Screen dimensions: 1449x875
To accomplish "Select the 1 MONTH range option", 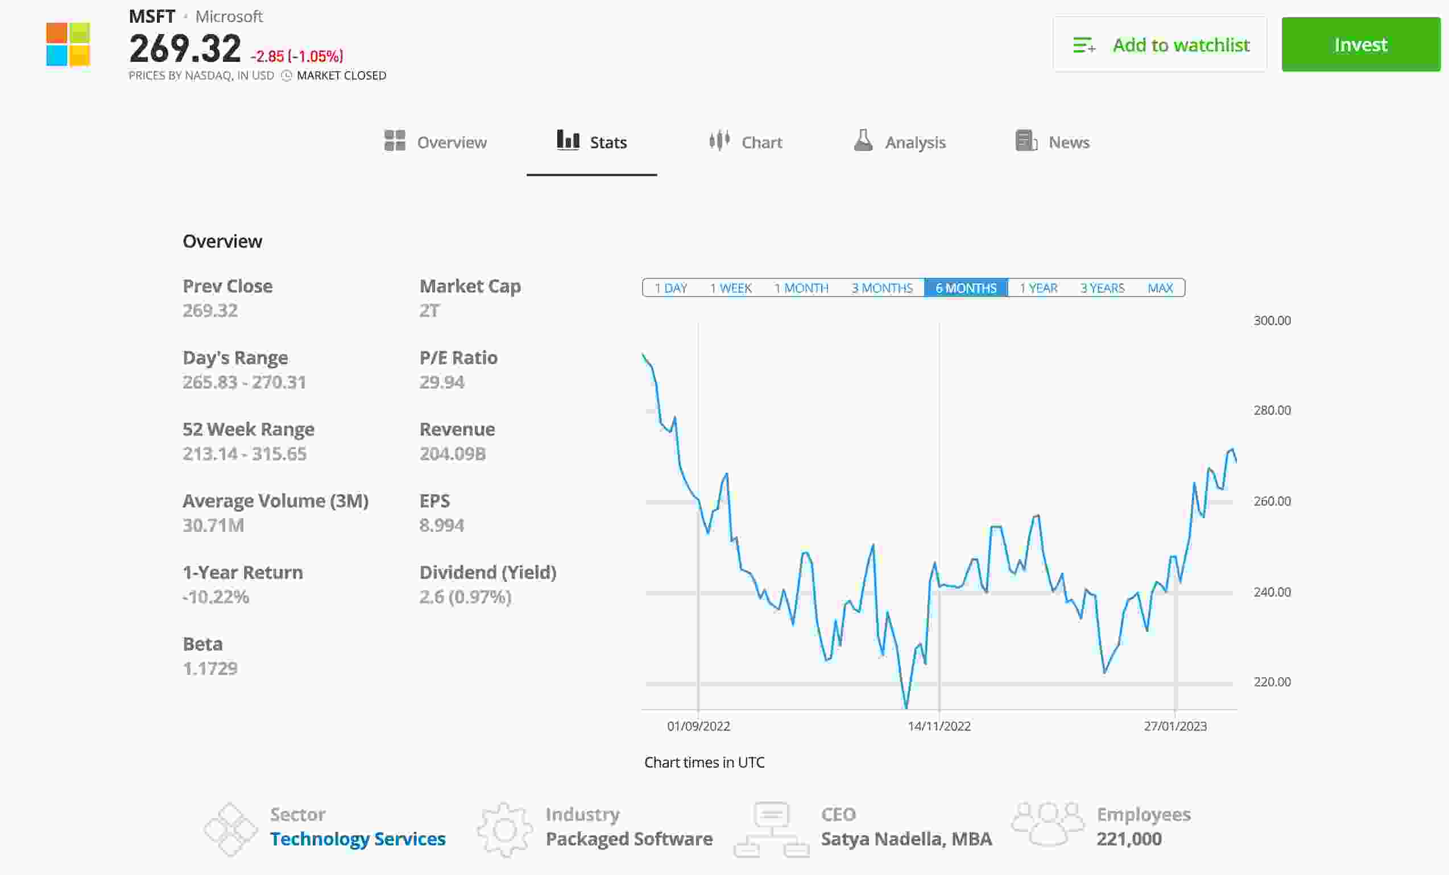I will coord(801,288).
